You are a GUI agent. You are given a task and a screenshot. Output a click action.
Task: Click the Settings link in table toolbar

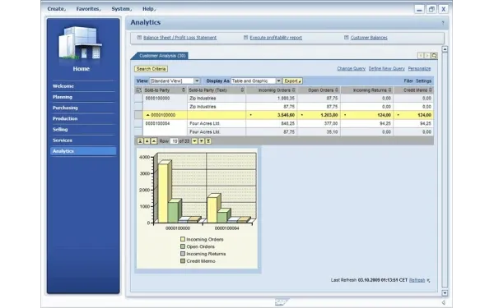coord(423,81)
